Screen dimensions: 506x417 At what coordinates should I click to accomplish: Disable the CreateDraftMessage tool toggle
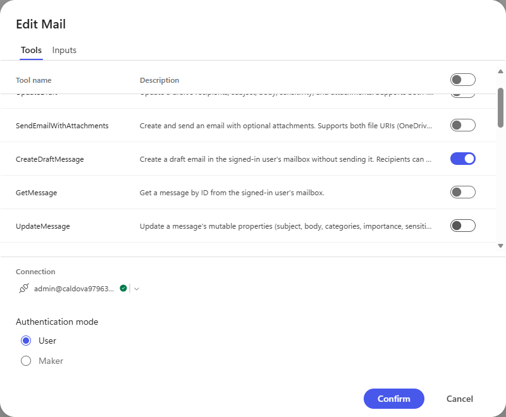[463, 159]
